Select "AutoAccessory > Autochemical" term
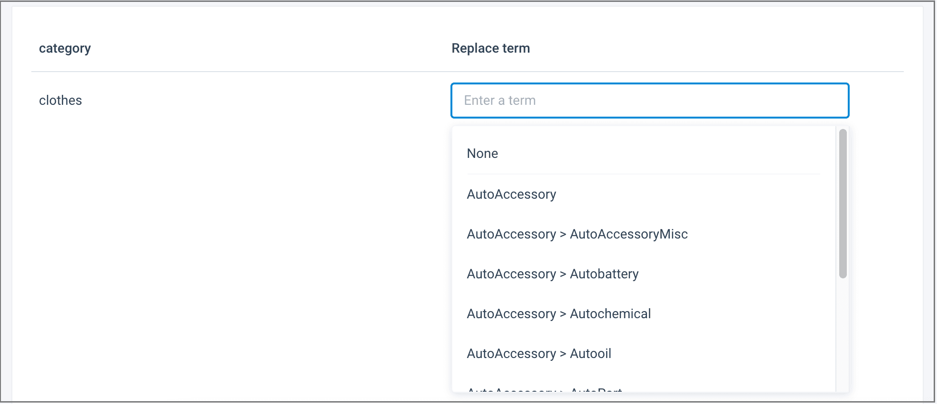Image resolution: width=937 pixels, height=404 pixels. tap(559, 314)
